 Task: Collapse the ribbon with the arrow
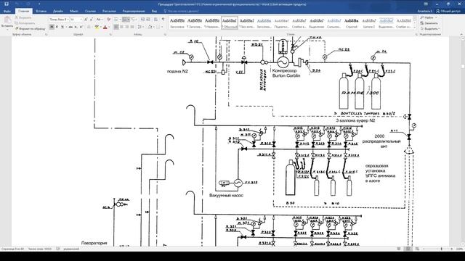(x=462, y=34)
